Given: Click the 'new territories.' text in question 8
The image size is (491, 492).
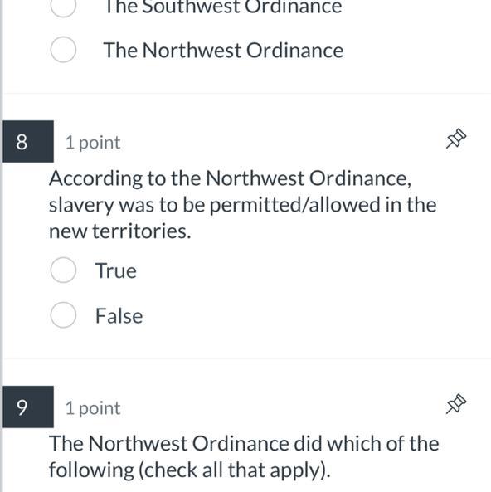Looking at the screenshot, I should 120,231.
